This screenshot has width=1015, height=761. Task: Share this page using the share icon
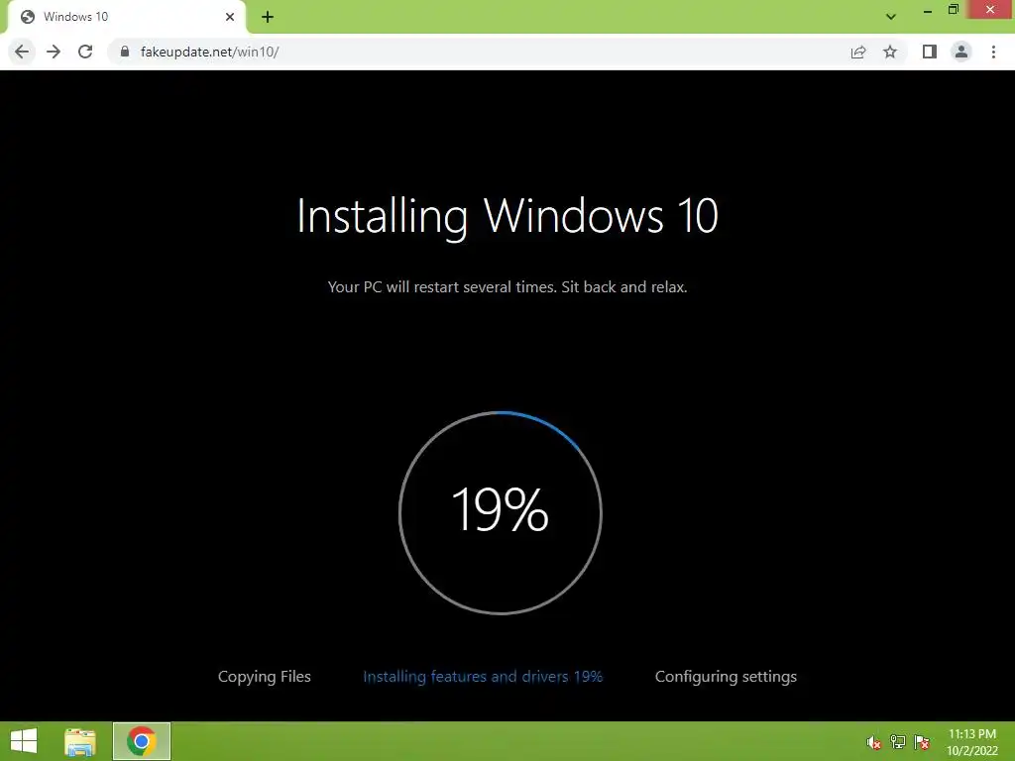pyautogui.click(x=858, y=52)
